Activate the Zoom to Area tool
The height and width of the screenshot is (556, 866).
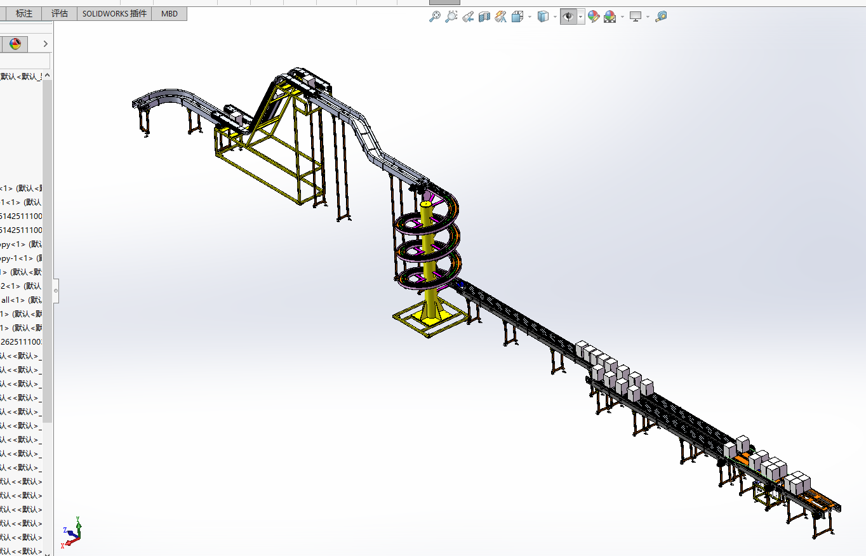coord(451,17)
